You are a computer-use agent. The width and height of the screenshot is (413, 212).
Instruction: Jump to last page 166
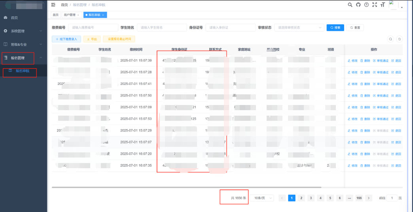(x=359, y=198)
